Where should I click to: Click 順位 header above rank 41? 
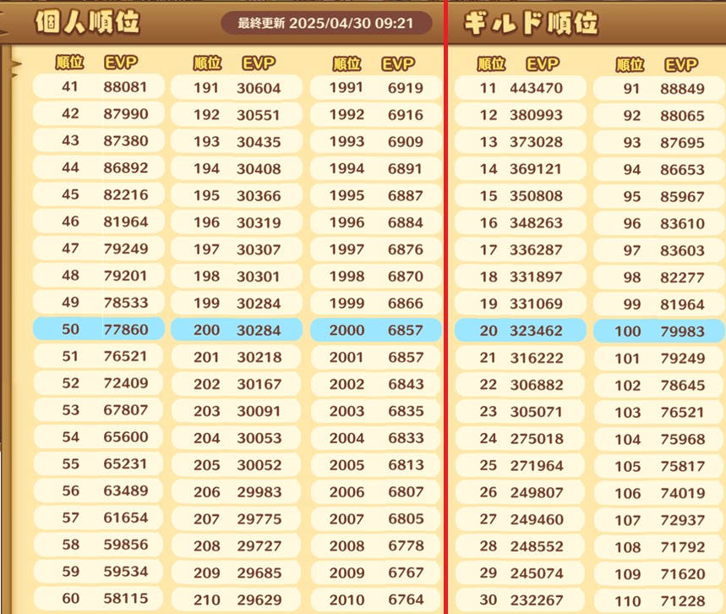(x=70, y=62)
